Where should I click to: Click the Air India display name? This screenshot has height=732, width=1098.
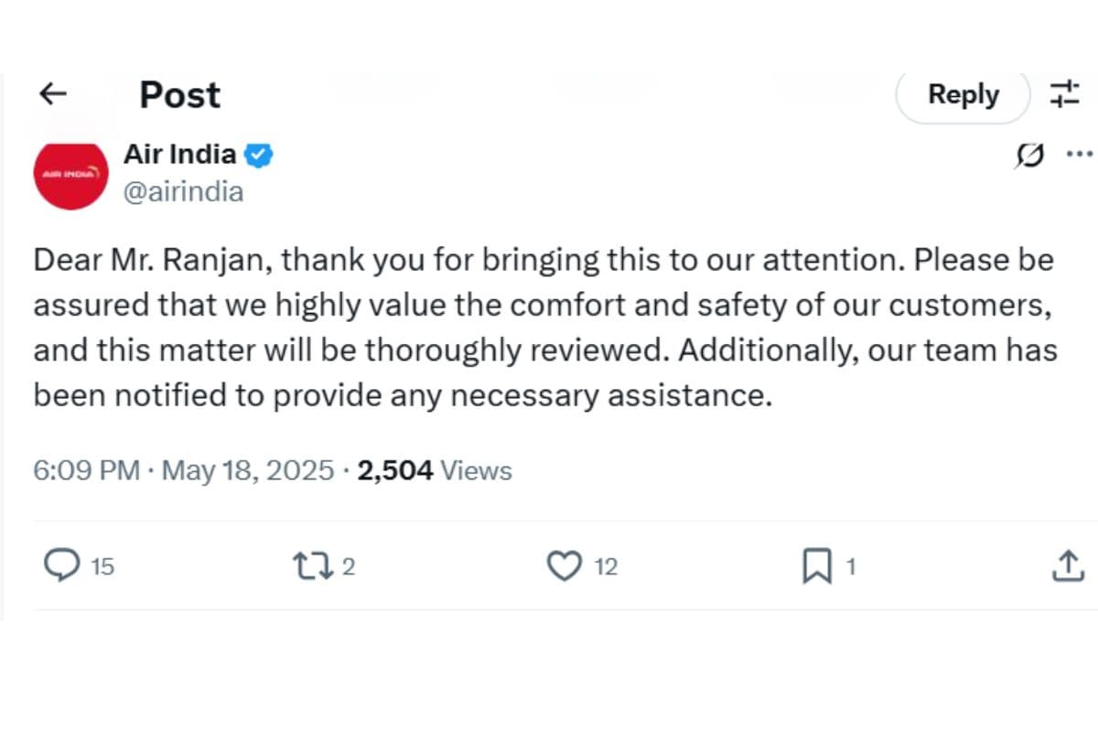tap(179, 154)
